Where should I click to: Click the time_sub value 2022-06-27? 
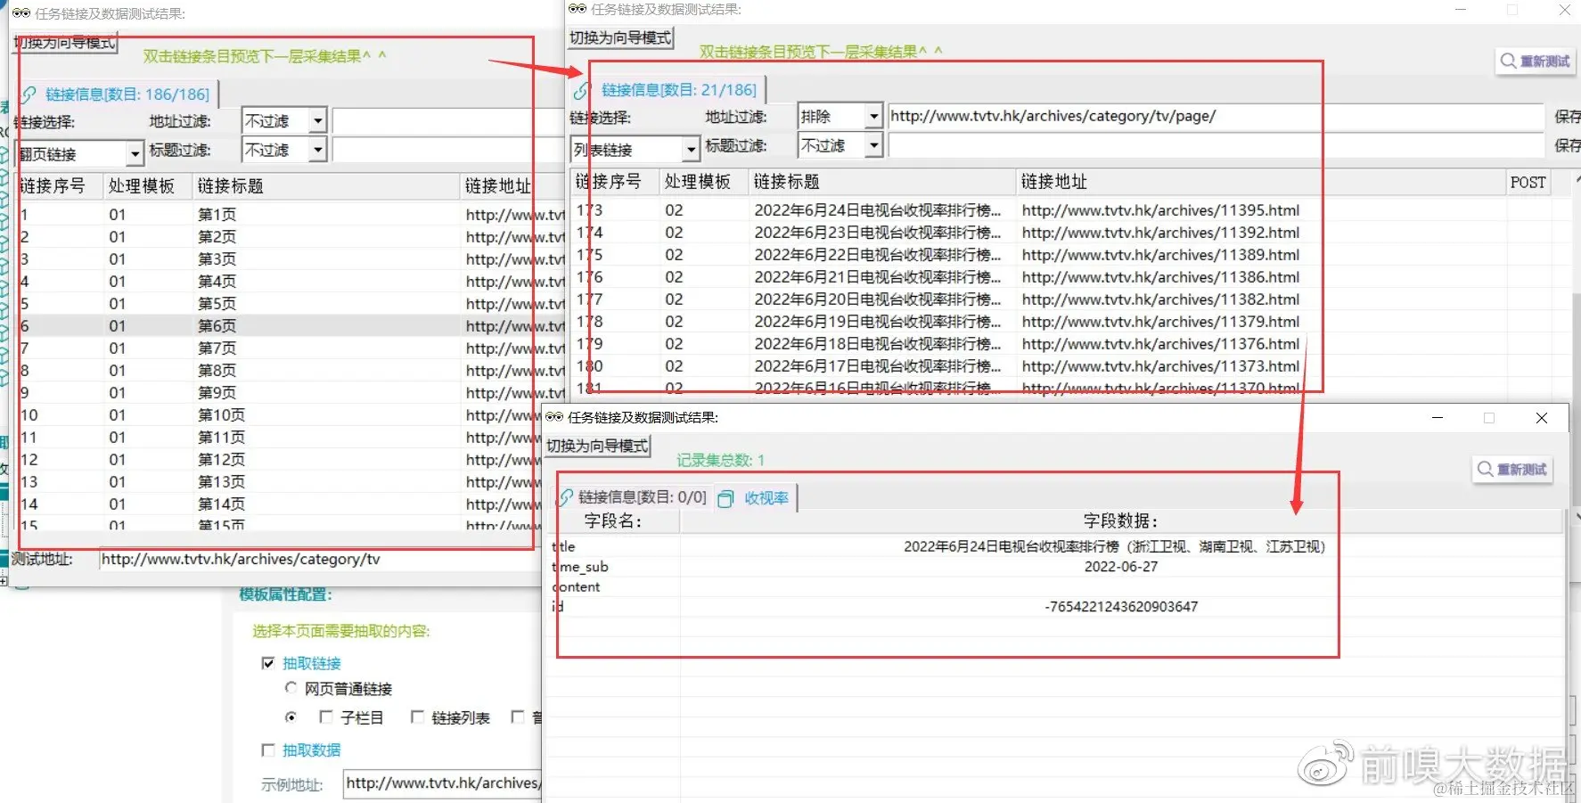(x=1121, y=567)
